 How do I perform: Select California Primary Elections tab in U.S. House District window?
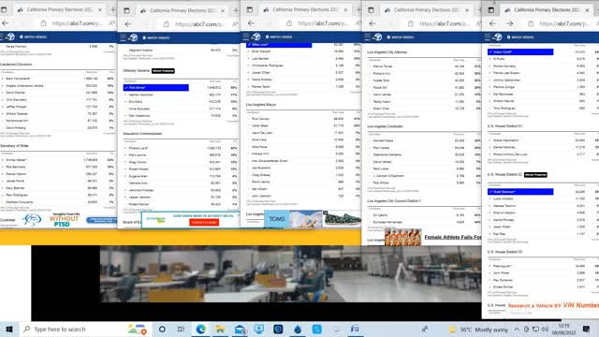coord(547,10)
